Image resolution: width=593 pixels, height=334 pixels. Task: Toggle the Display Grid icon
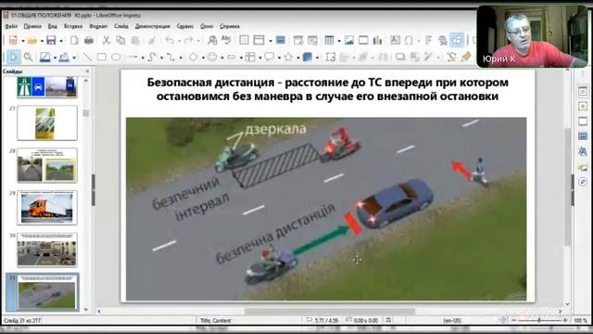[x=245, y=40]
